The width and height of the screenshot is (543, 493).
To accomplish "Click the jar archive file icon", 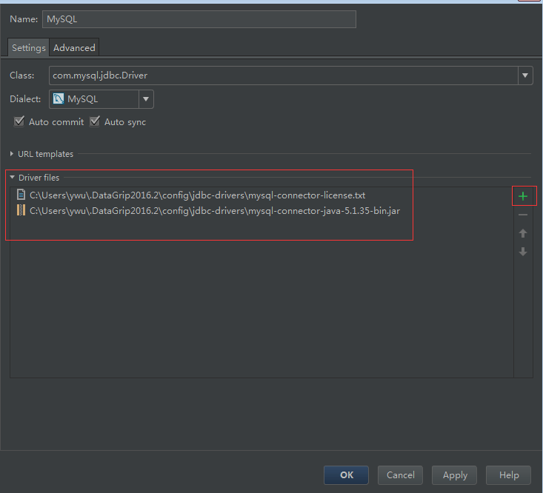I will (x=21, y=210).
